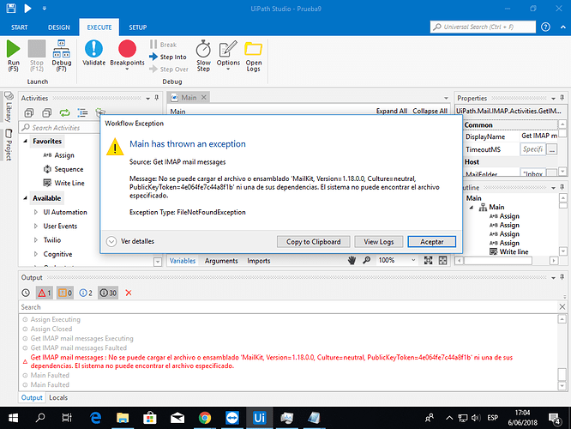
Task: Click the TimeoutMS ellipsis button
Action: tap(552, 149)
